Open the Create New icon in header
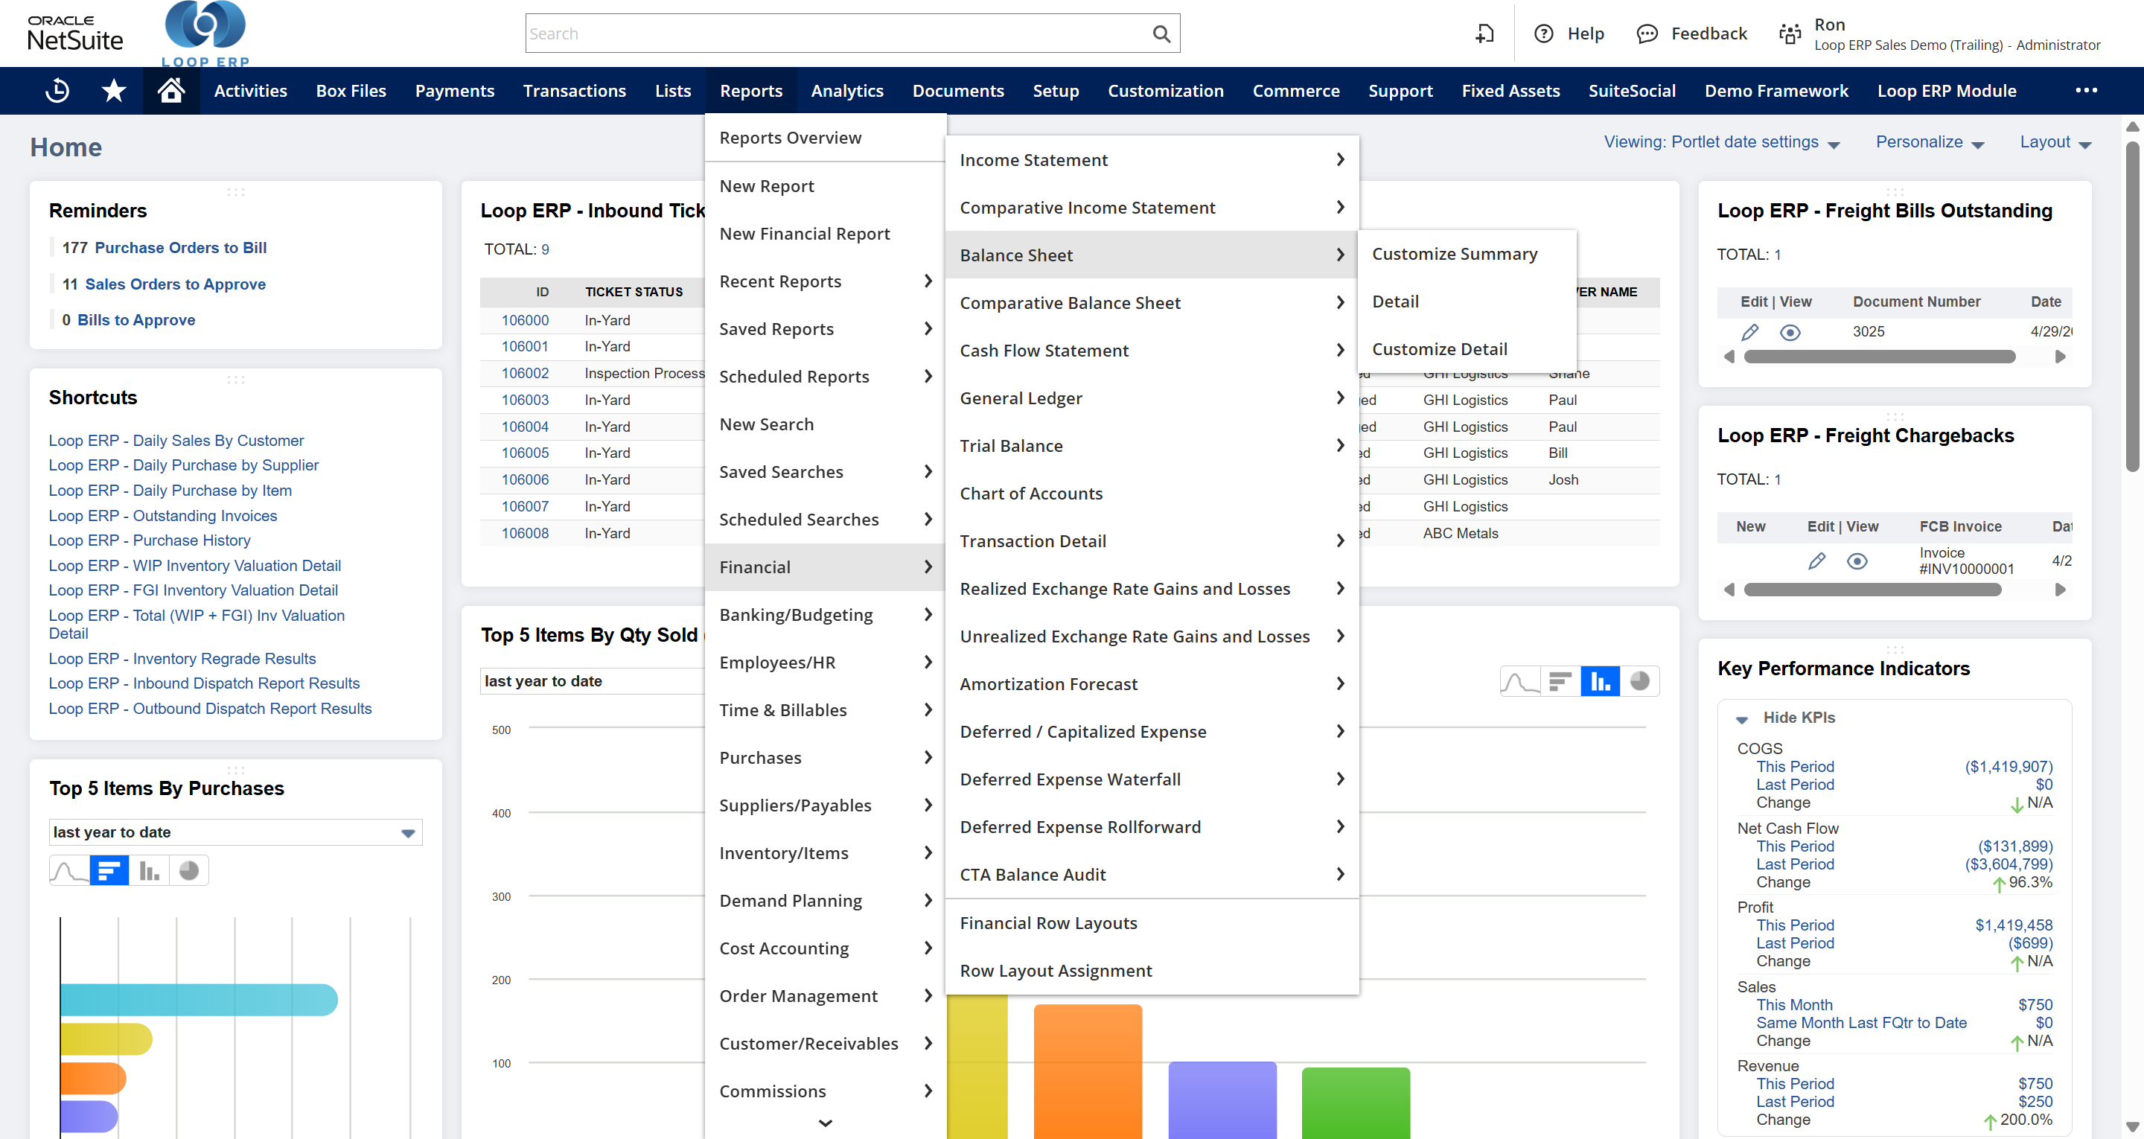 pos(1484,33)
